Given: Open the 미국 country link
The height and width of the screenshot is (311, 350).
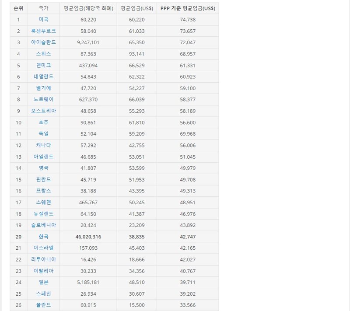Looking at the screenshot, I should coord(43,19).
